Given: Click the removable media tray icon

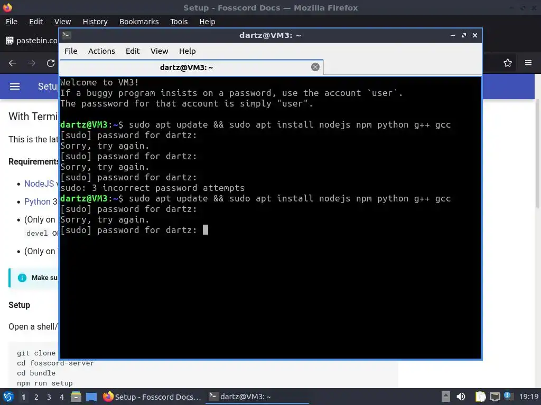Looking at the screenshot, I should pyautogui.click(x=446, y=397).
